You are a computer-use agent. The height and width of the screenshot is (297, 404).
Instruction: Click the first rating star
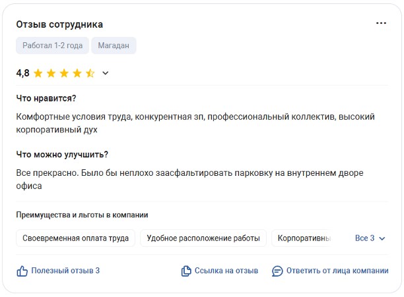pyautogui.click(x=38, y=73)
